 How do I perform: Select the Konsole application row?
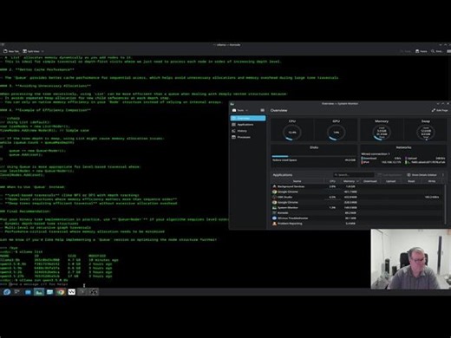356,213
